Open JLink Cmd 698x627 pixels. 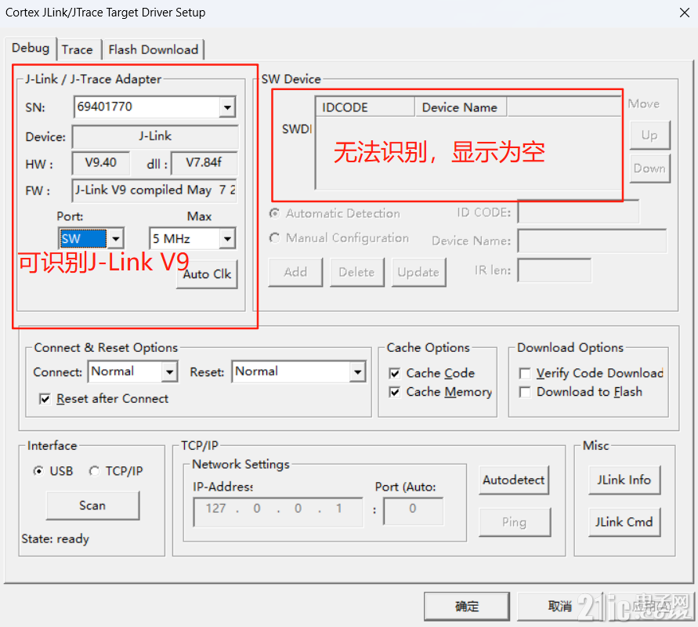click(x=624, y=522)
